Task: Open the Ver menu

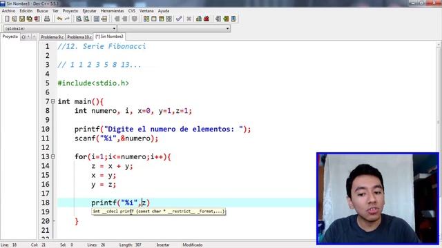Action: [x=55, y=11]
